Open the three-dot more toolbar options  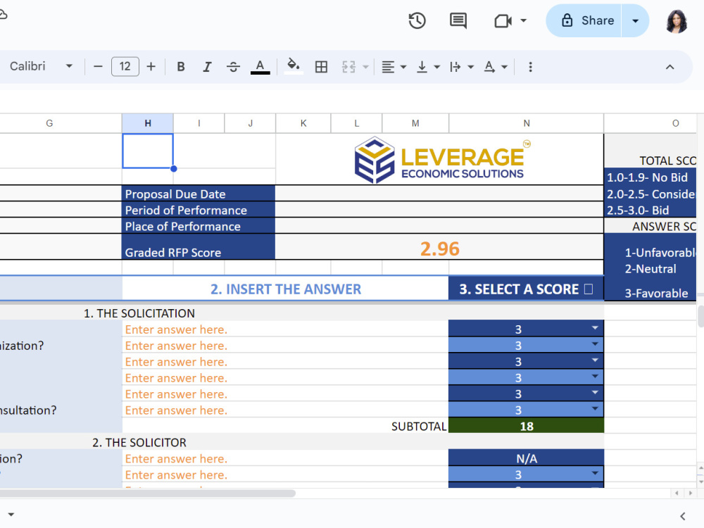(530, 67)
